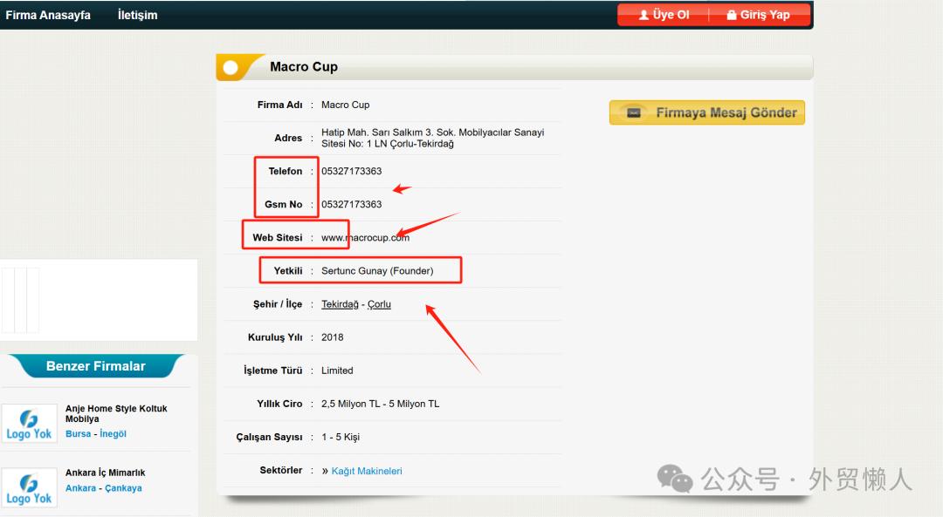
Task: Open the Kağıt Makineleri sector link
Action: (x=367, y=471)
